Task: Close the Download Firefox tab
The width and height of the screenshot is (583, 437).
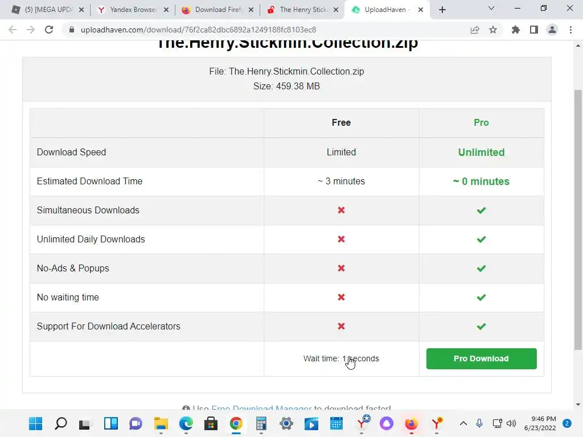Action: pyautogui.click(x=251, y=10)
